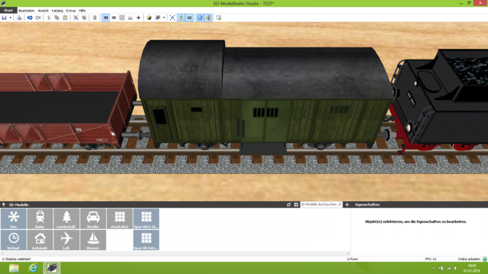Open the Bahn model category
Screen dimensions: 488x274
click(40, 219)
